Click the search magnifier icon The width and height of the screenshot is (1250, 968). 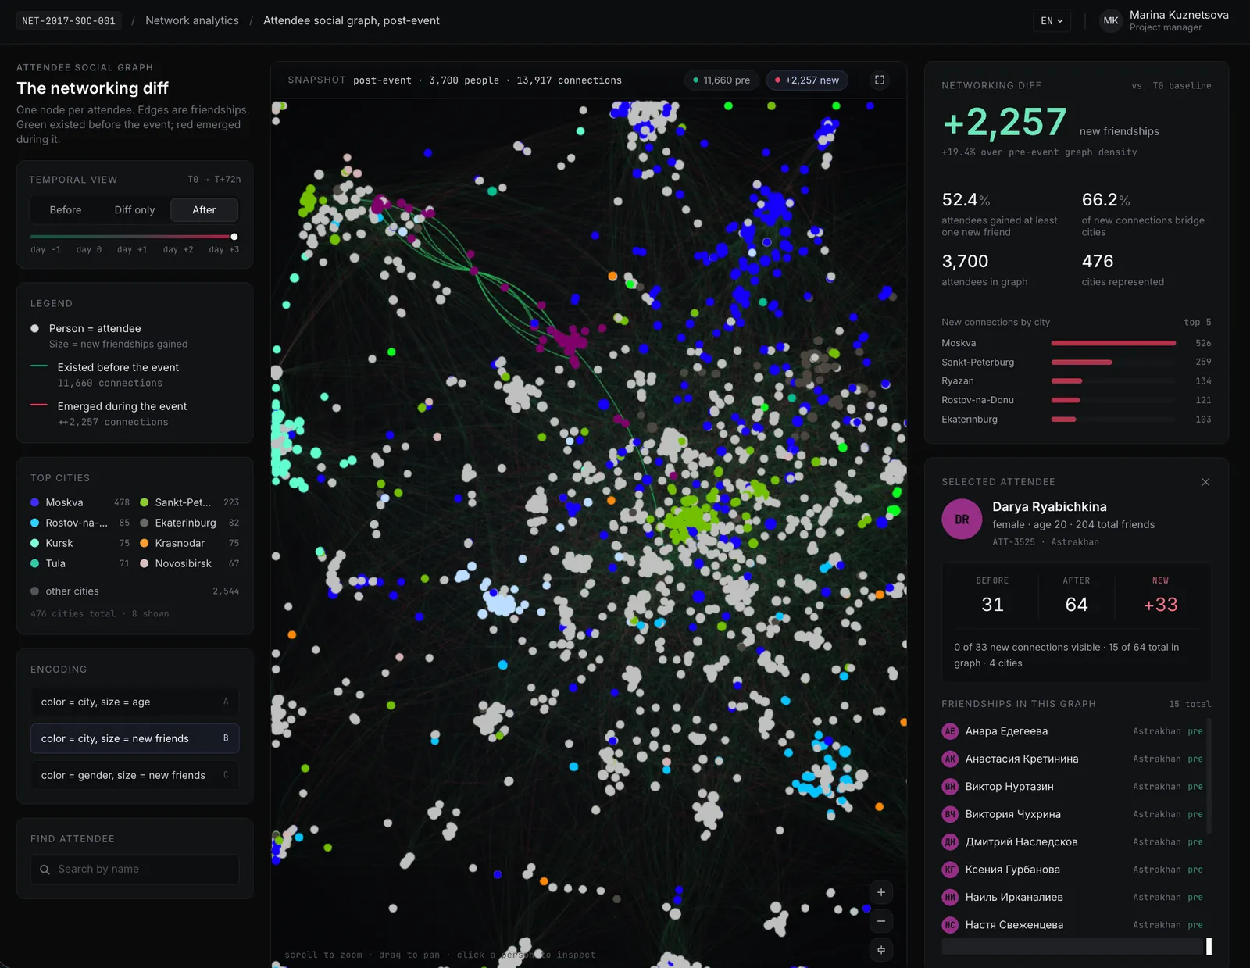45,870
